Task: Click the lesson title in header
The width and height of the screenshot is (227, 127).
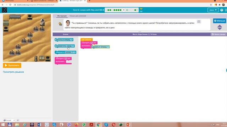Action: tap(88, 10)
